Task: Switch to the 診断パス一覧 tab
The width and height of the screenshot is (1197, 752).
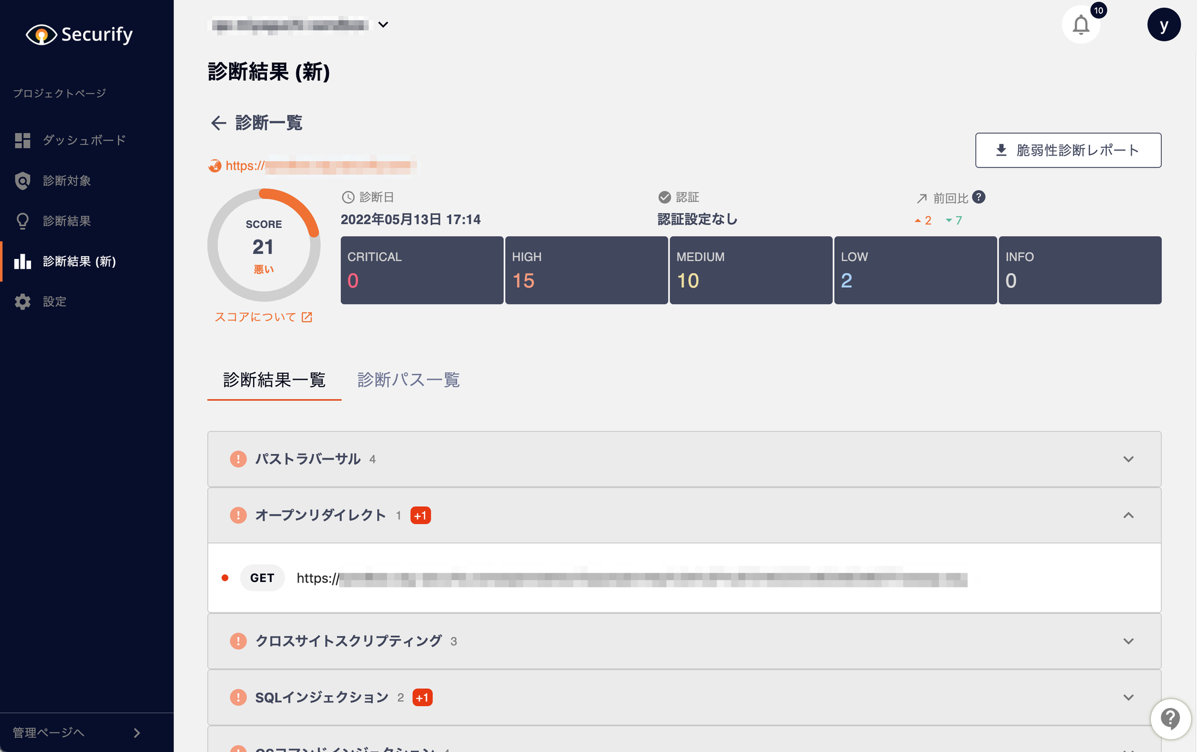Action: (409, 379)
